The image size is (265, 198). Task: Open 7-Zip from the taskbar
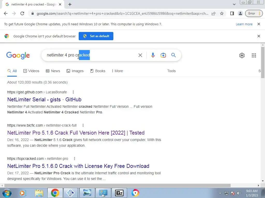[x=119, y=193]
